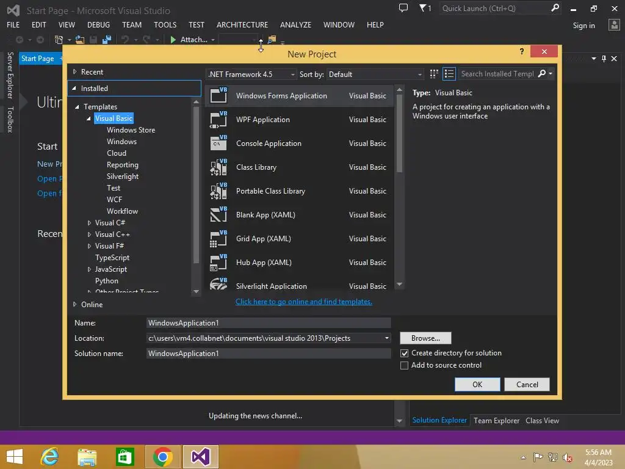Switch to the Class View tab
This screenshot has width=625, height=469.
[x=542, y=421]
